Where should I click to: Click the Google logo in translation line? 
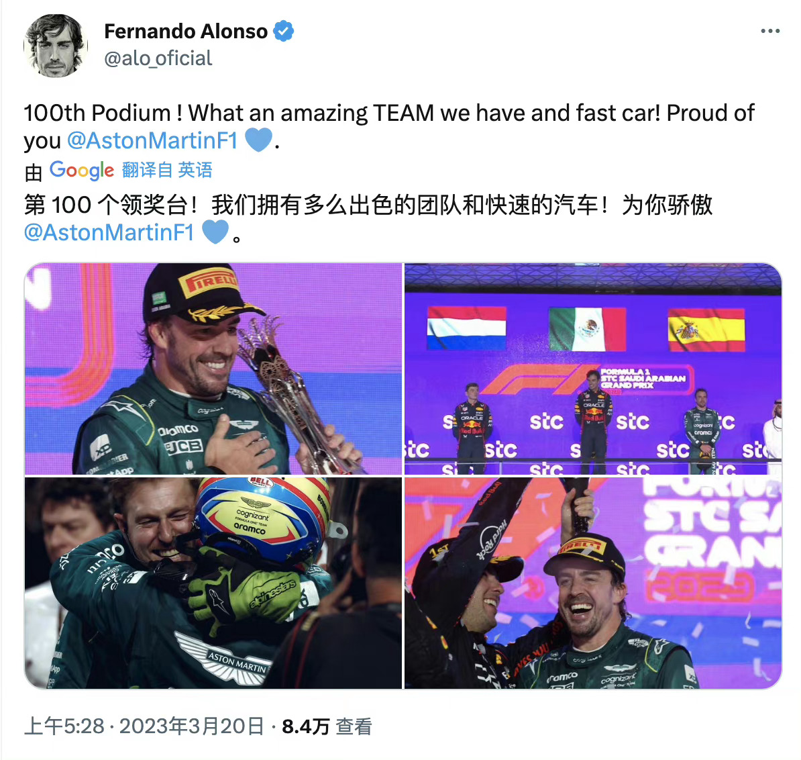[82, 171]
